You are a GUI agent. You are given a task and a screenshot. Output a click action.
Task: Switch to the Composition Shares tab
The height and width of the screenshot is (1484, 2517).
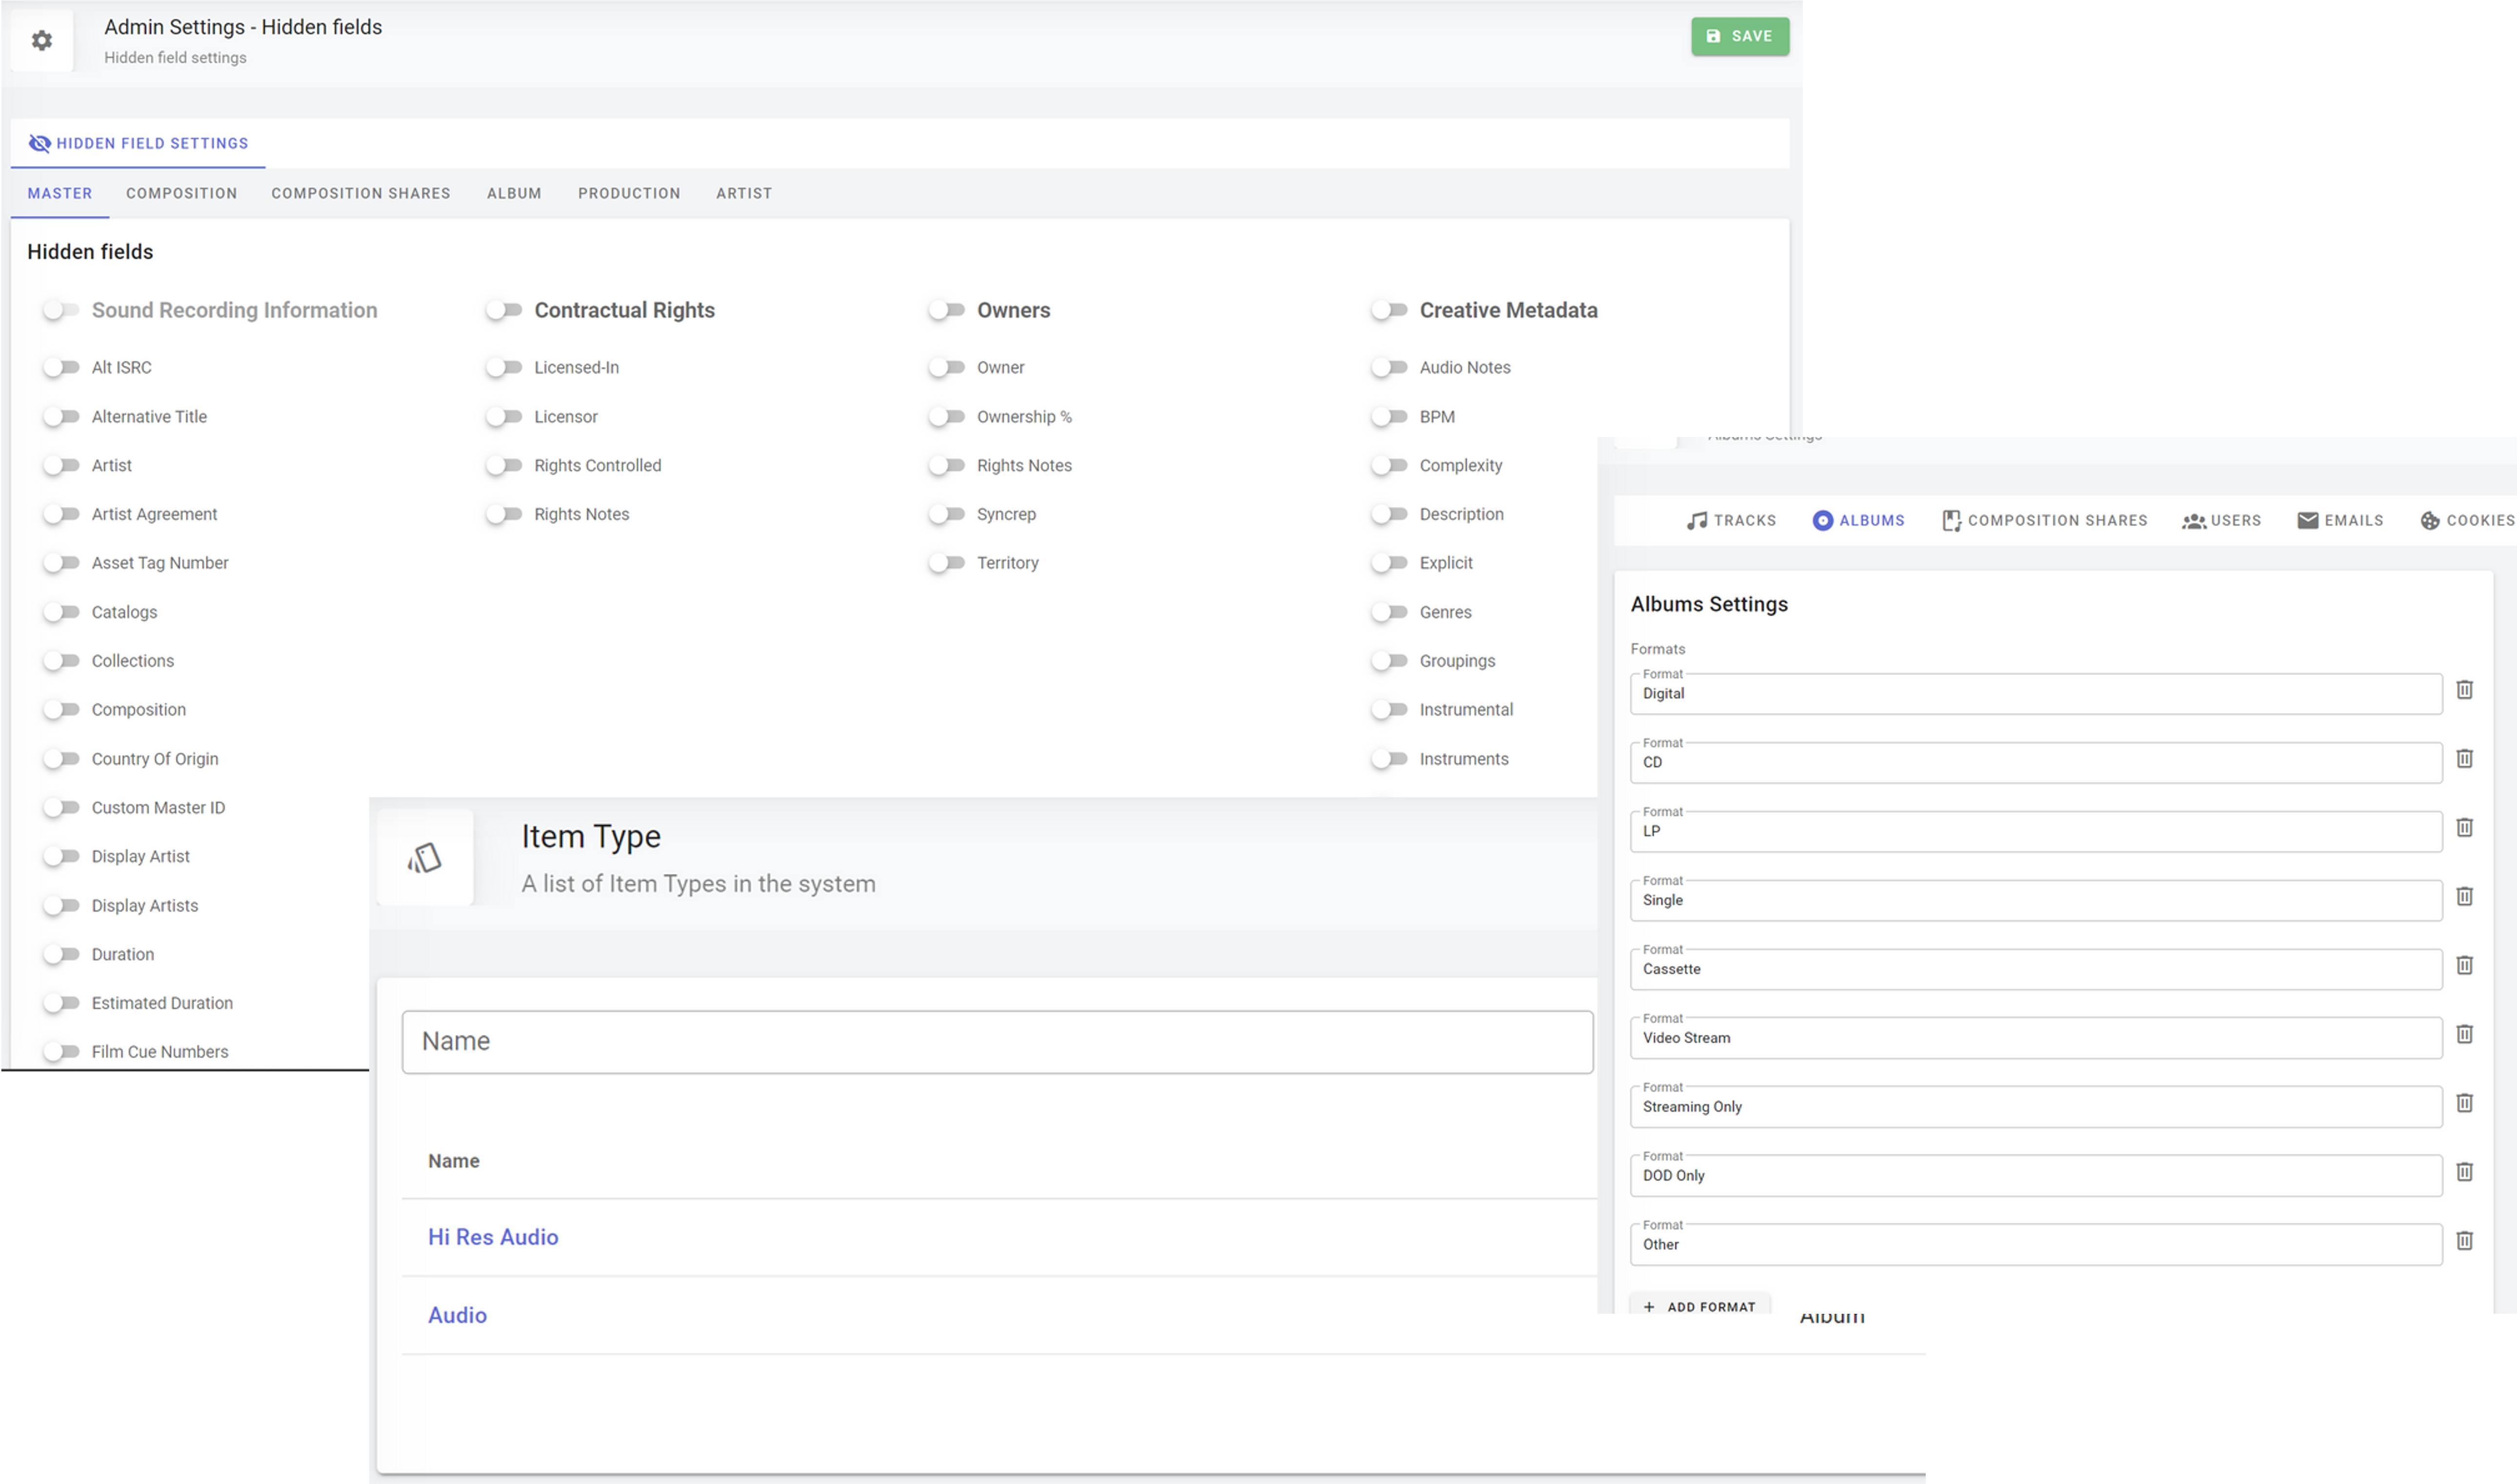[360, 193]
